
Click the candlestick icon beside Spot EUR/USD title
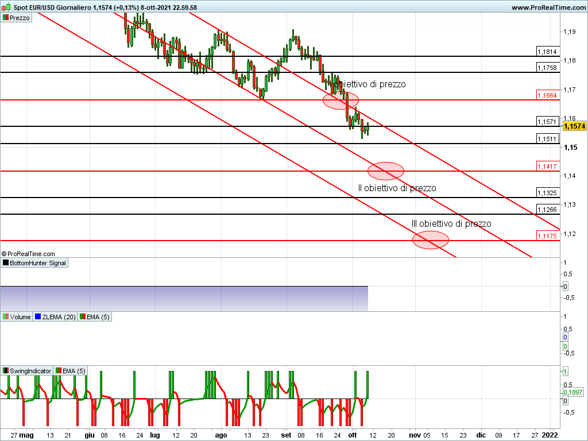click(6, 7)
